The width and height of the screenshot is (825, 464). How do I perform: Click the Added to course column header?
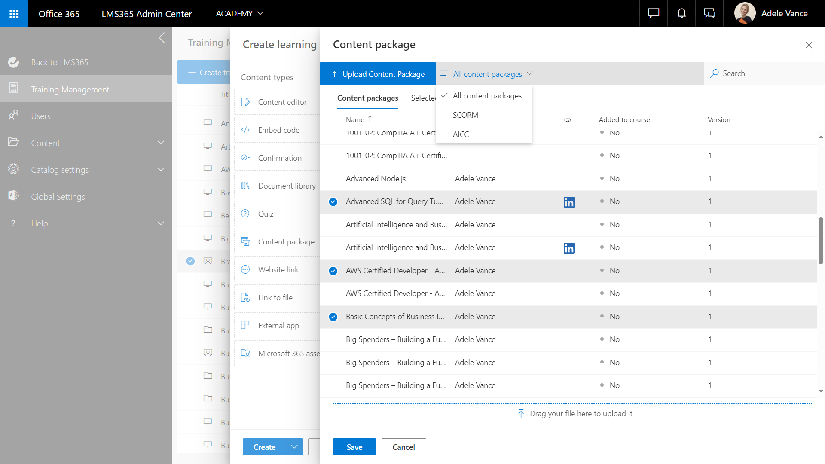click(x=624, y=119)
